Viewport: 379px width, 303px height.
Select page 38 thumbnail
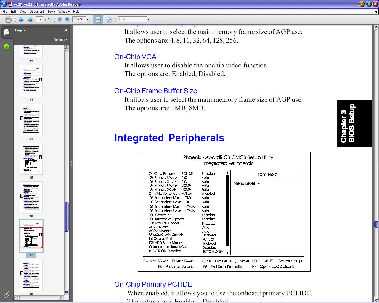point(31,275)
